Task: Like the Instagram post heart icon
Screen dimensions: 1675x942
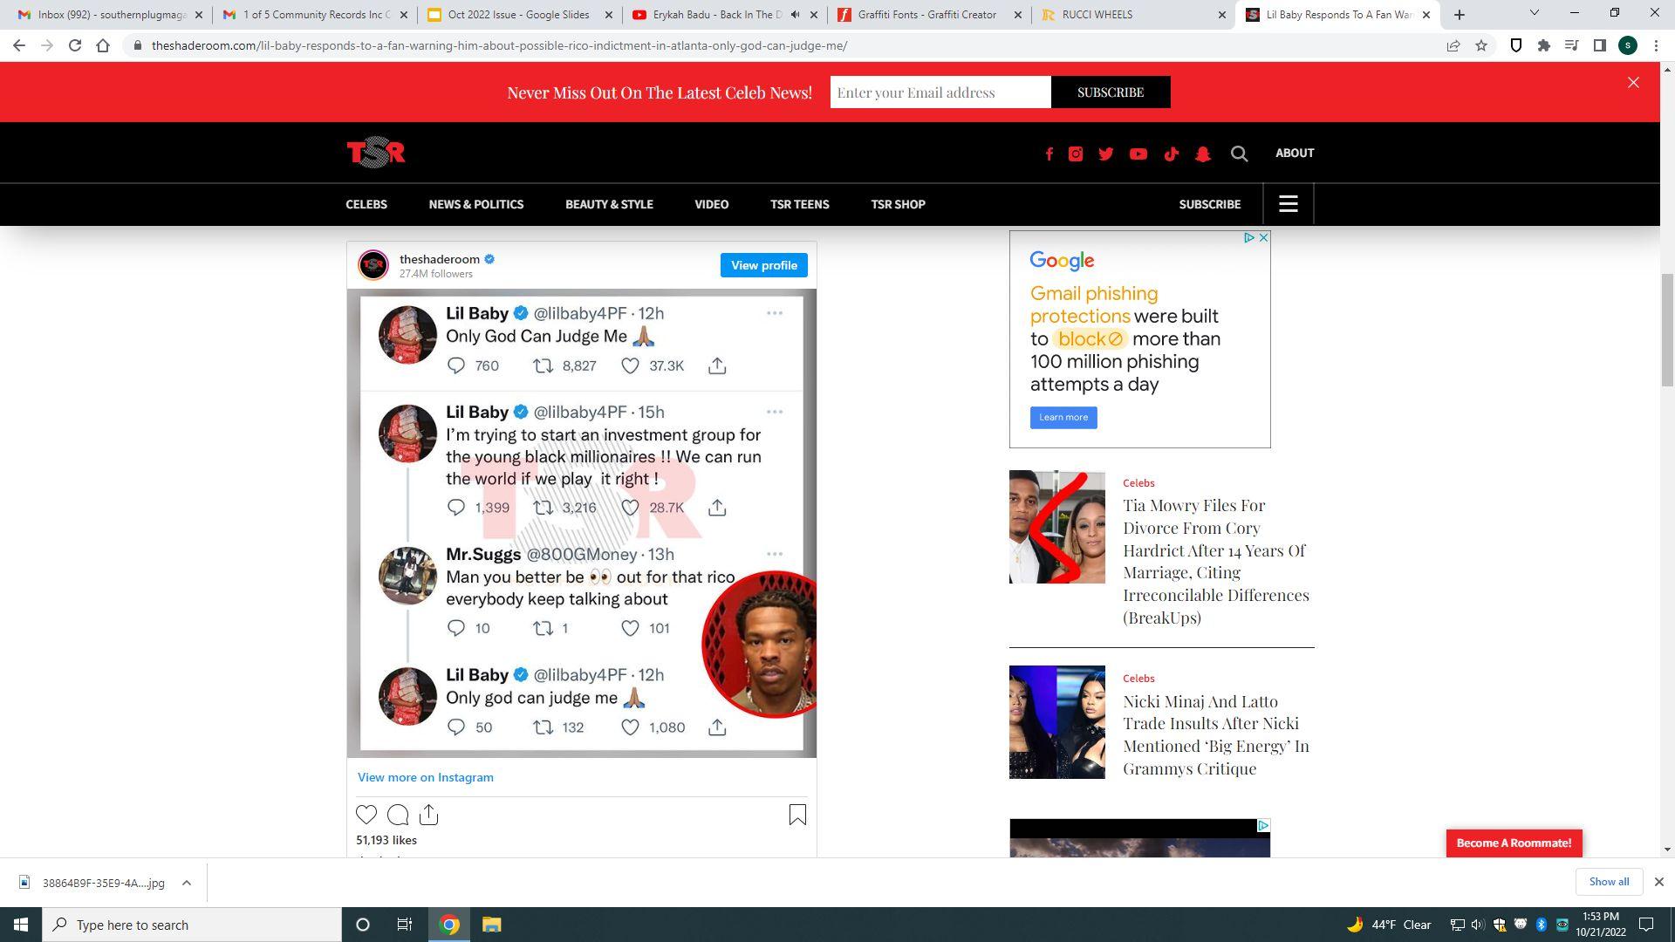Action: point(366,815)
